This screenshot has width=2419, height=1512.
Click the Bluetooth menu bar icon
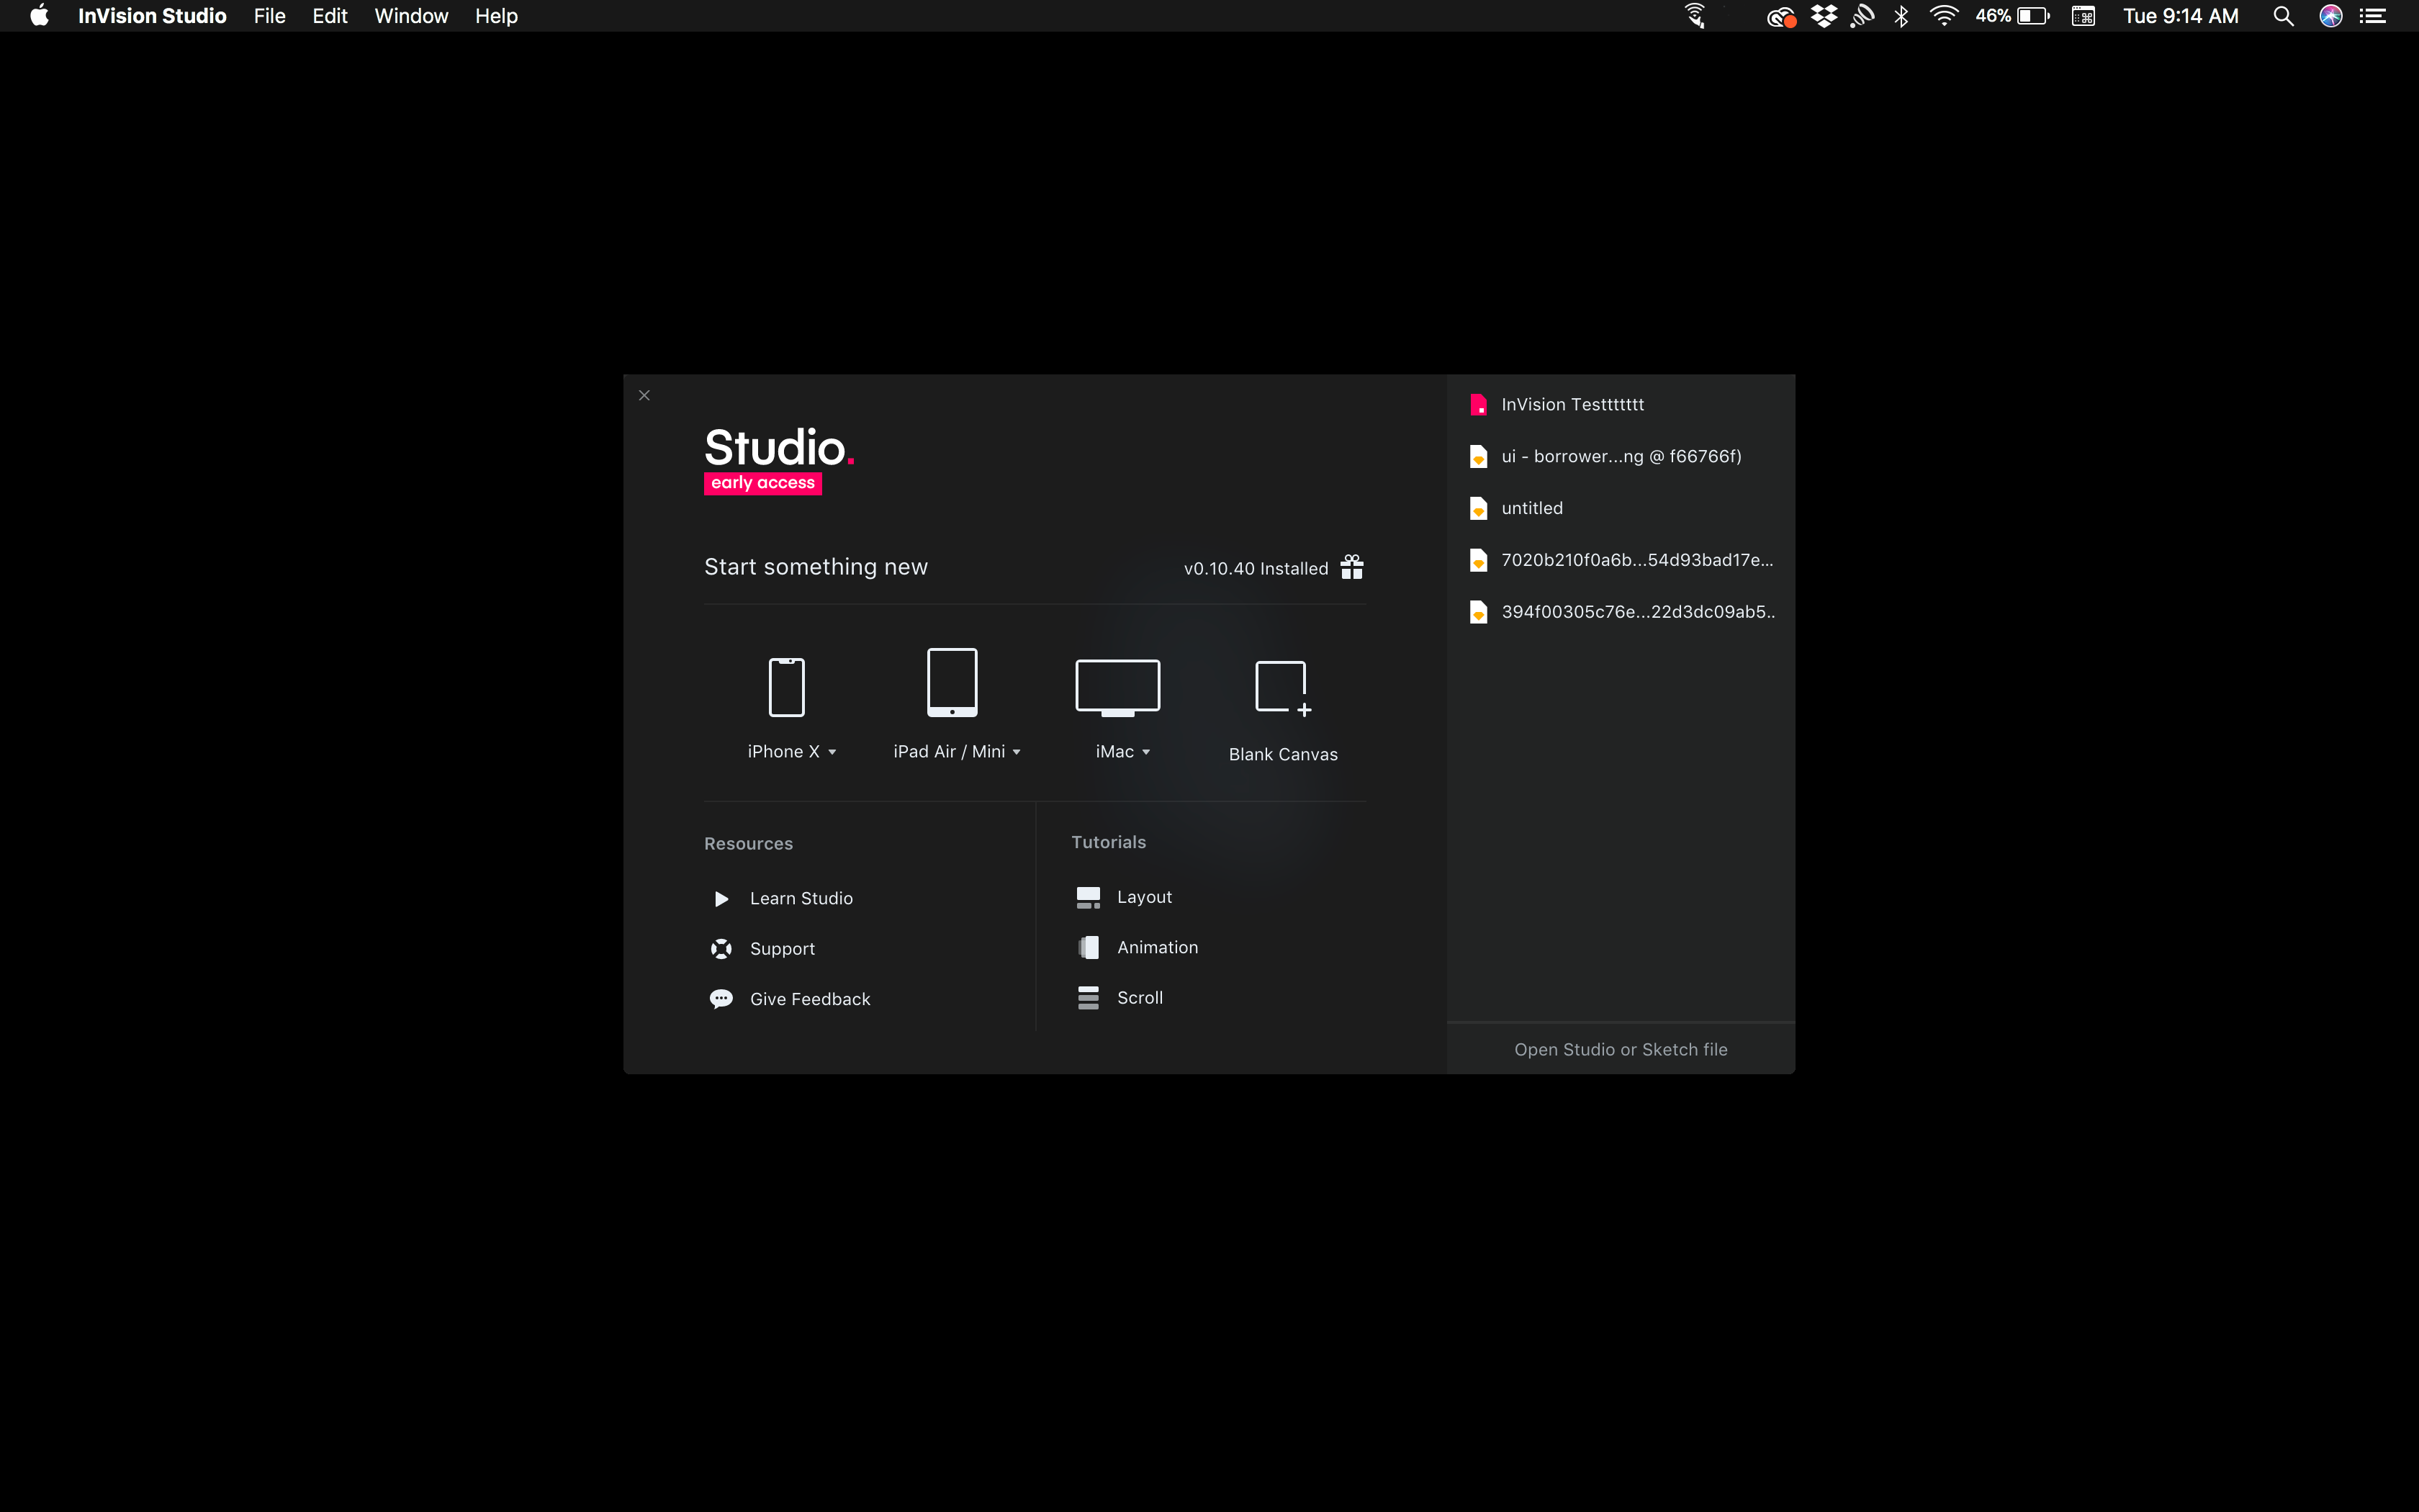(x=1901, y=16)
